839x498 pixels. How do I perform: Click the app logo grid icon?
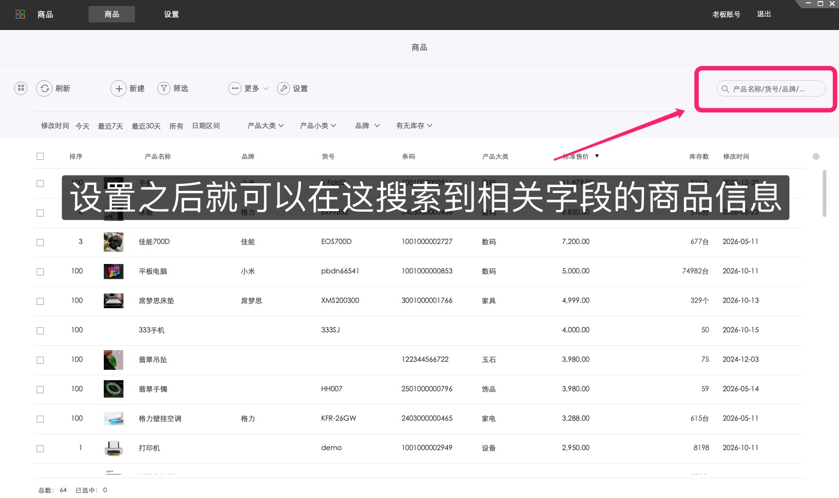pos(20,14)
